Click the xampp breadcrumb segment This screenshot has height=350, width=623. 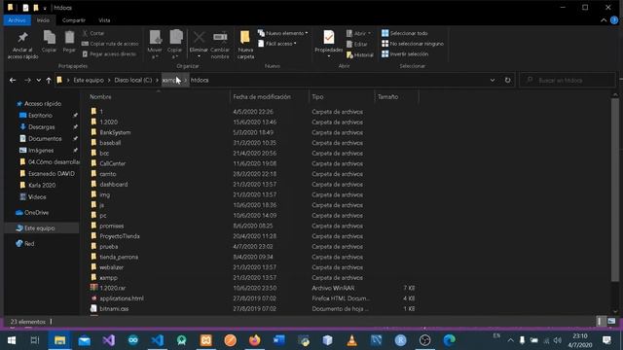pyautogui.click(x=171, y=80)
